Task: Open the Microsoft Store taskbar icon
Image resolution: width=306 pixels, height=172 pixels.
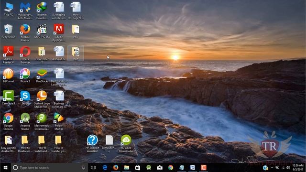Action: coord(138,168)
